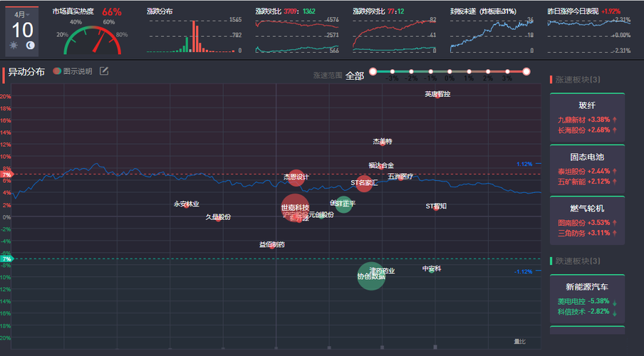Select the 协创数据 large green bubble
Viewport: 644px width, 356px height.
(371, 276)
